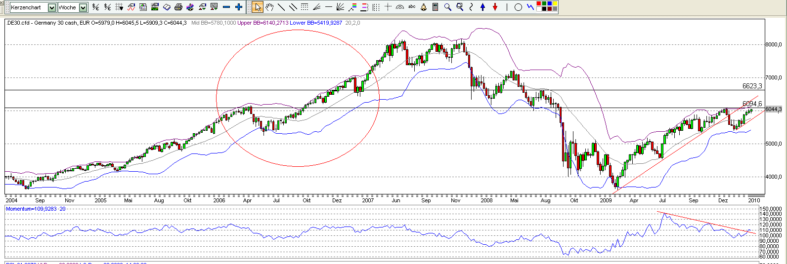787x264 pixels.
Task: Select the magnifier zoom tool
Action: coord(447,7)
